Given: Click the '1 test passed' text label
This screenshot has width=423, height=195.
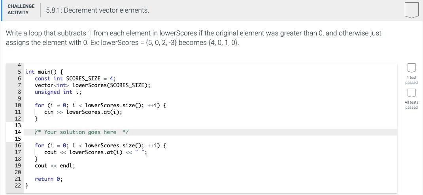Looking at the screenshot, I should coord(411,80).
